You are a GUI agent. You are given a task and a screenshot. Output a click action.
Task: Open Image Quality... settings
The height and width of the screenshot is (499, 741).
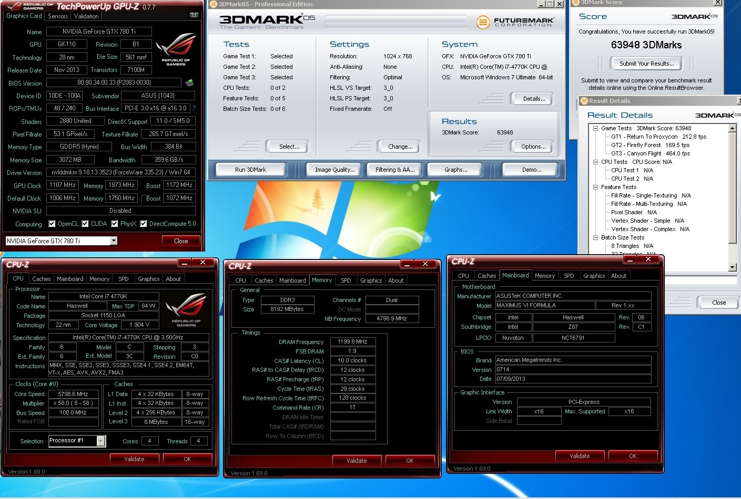(334, 170)
